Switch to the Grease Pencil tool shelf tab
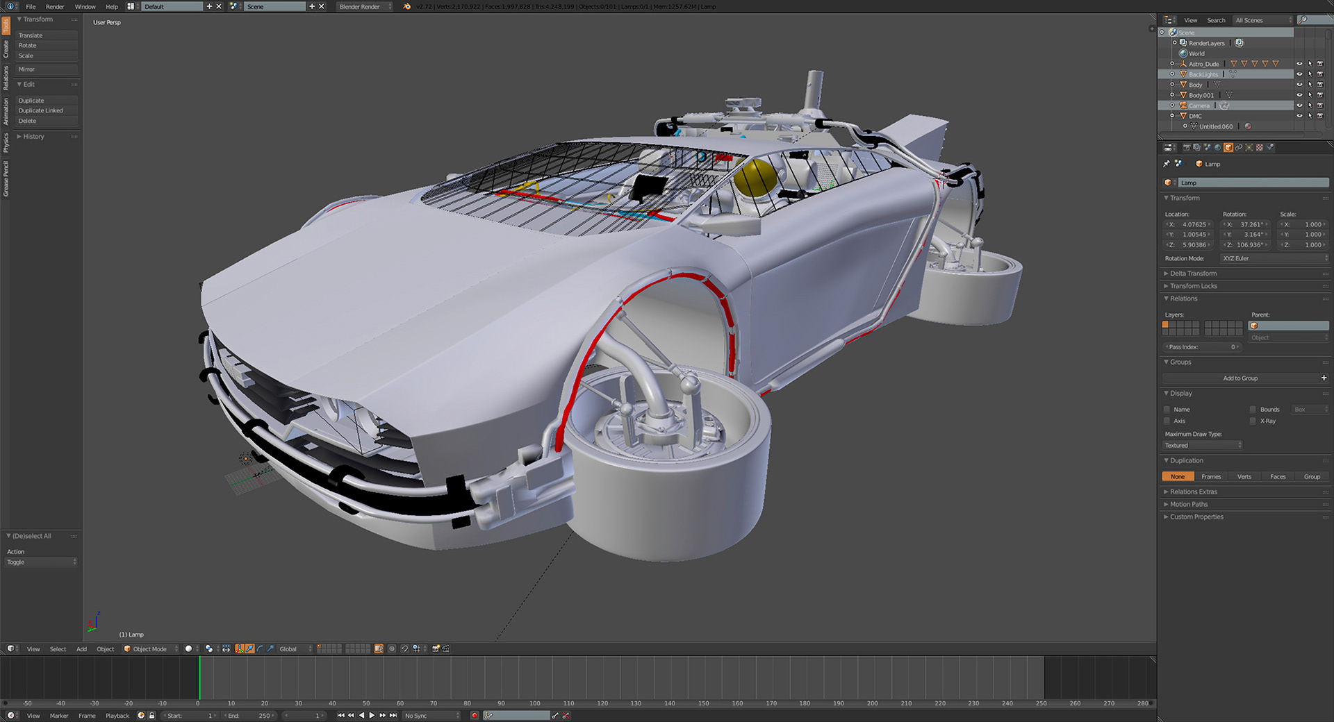Viewport: 1334px width, 722px height. click(6, 178)
